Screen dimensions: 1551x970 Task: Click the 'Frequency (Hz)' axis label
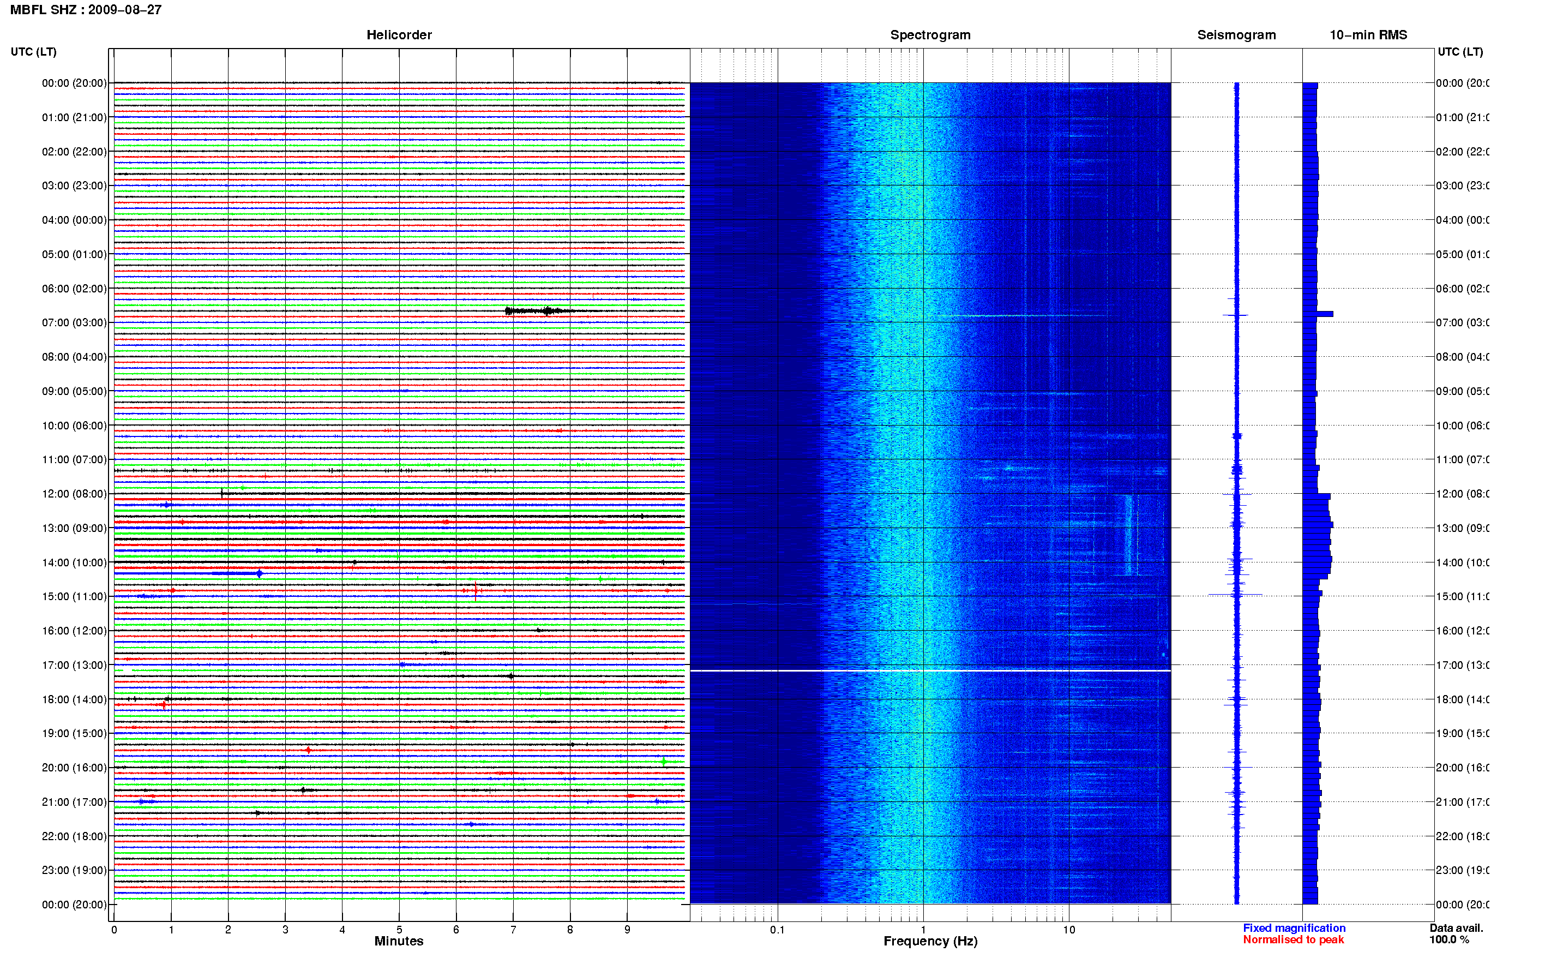[x=930, y=941]
